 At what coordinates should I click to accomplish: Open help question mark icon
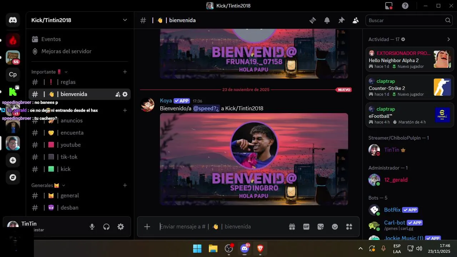405,6
